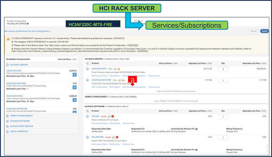Click Add Custom Name for HCIAF220C-M7S
This screenshot has width=272, height=157.
99,76
